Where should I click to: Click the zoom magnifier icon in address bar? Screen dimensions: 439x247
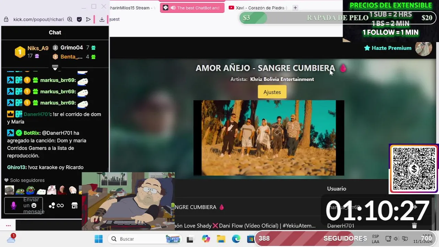pos(70,20)
